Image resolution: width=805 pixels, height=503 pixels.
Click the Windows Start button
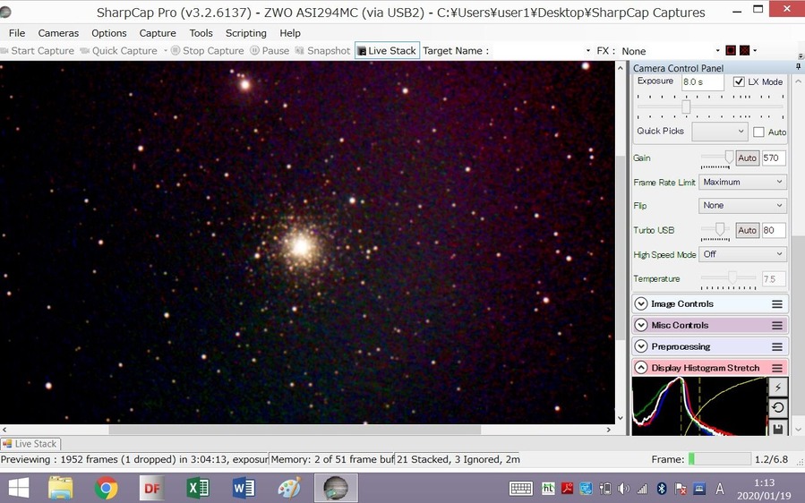click(19, 488)
